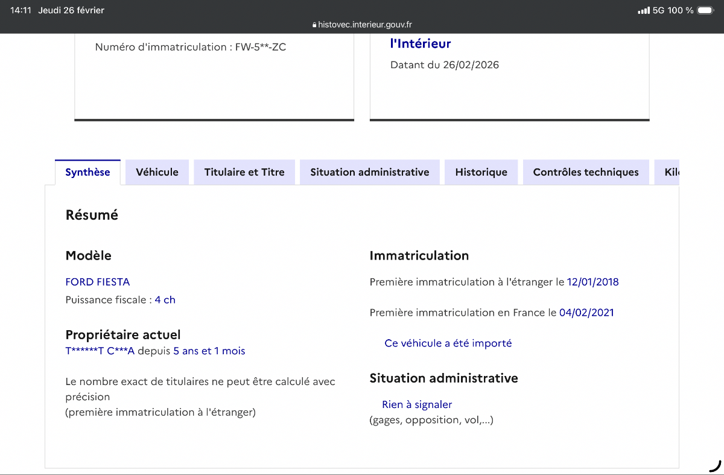Click the Synthèse tab
724x475 pixels.
tap(87, 172)
